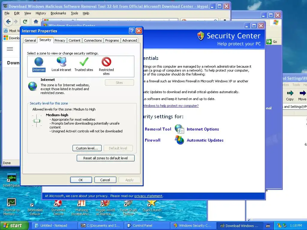Click the green Go arrow button

tap(269, 41)
